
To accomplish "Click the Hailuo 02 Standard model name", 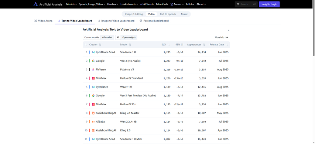I will pos(131,78).
